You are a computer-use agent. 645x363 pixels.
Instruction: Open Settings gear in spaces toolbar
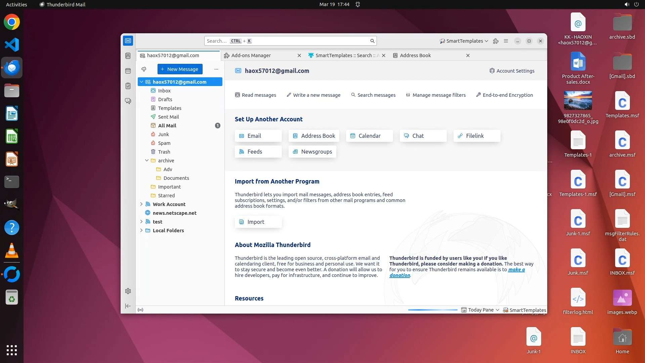tap(128, 291)
